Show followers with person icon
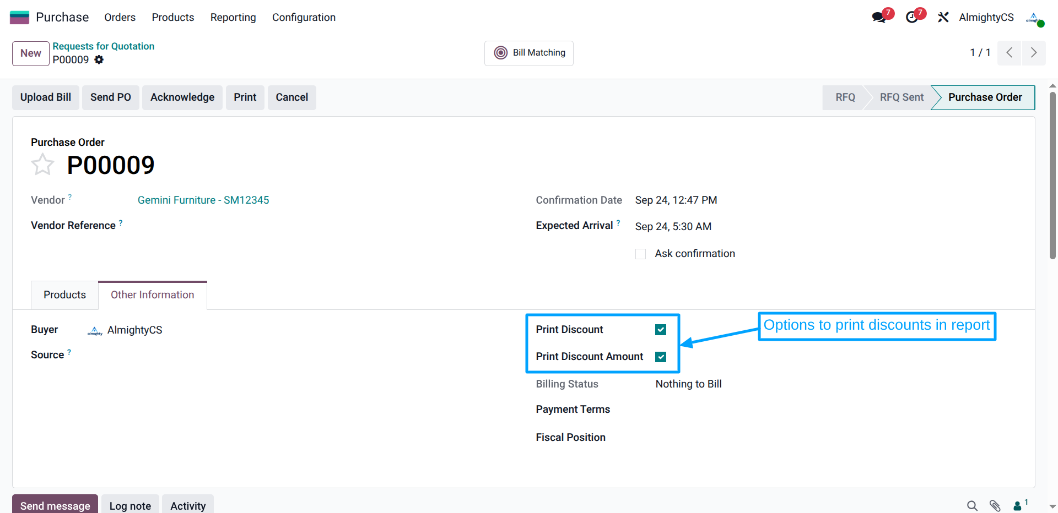 click(x=1018, y=505)
